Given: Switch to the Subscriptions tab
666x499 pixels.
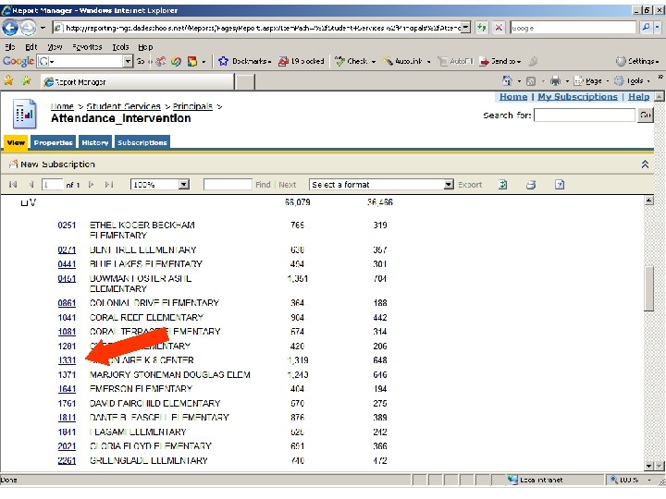Looking at the screenshot, I should (142, 142).
